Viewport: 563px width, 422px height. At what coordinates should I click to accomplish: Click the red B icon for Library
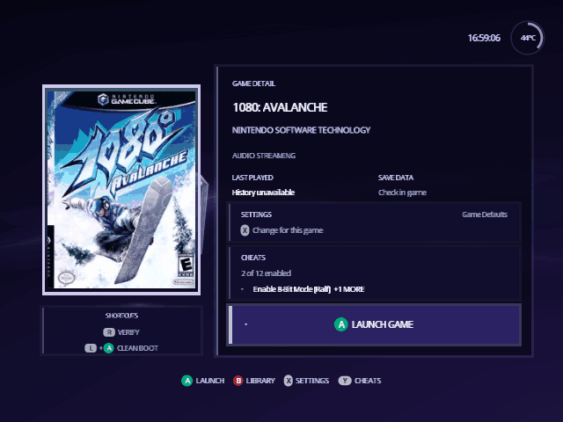pyautogui.click(x=238, y=381)
